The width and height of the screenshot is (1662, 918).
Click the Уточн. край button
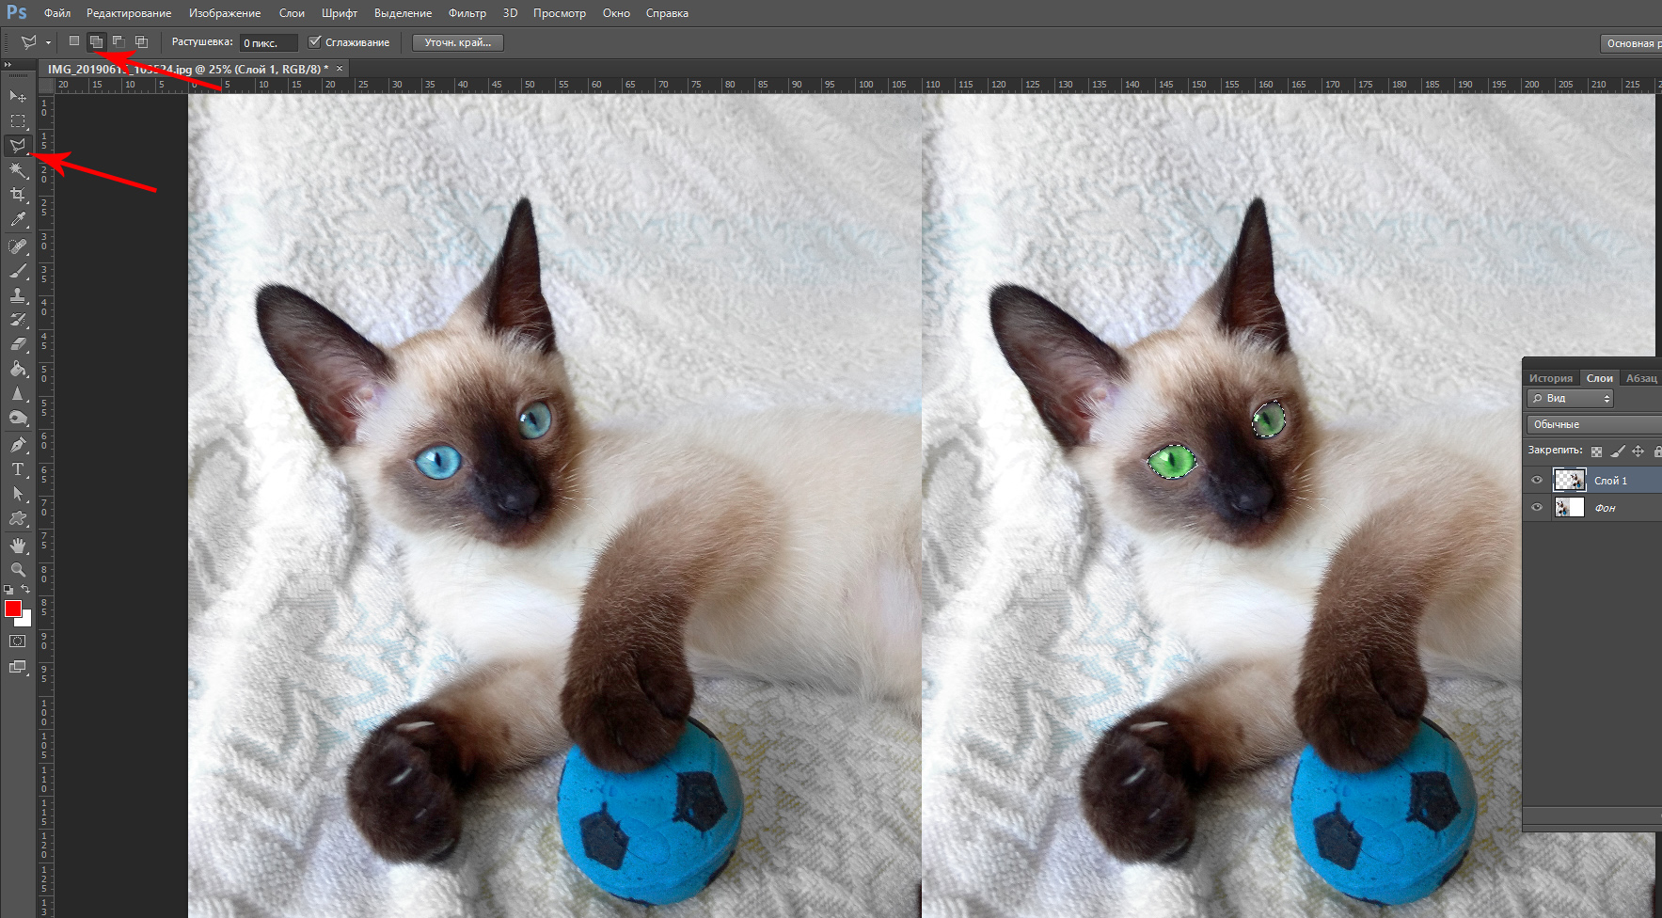tap(458, 42)
